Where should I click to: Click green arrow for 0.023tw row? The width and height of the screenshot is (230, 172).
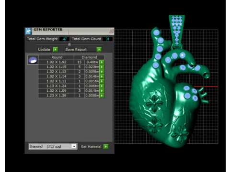[x=102, y=67]
